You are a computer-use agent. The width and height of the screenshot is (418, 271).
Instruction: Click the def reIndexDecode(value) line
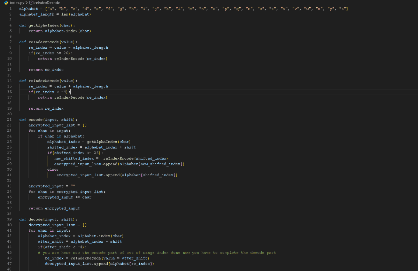coord(48,81)
